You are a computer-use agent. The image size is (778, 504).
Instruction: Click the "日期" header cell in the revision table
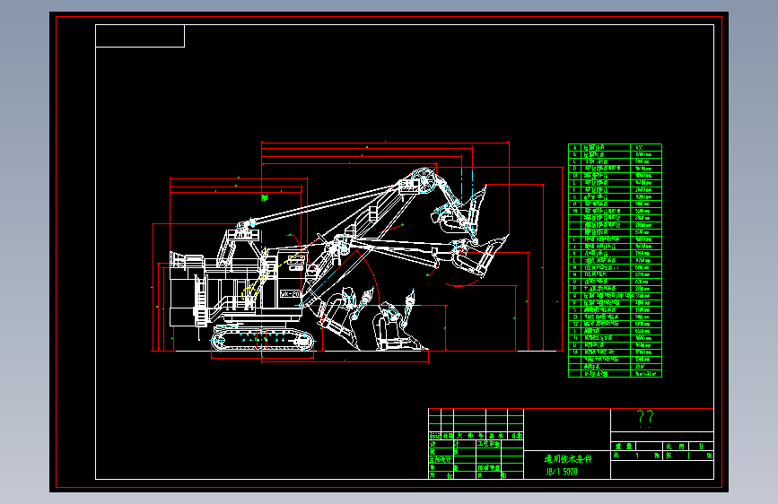tap(515, 436)
